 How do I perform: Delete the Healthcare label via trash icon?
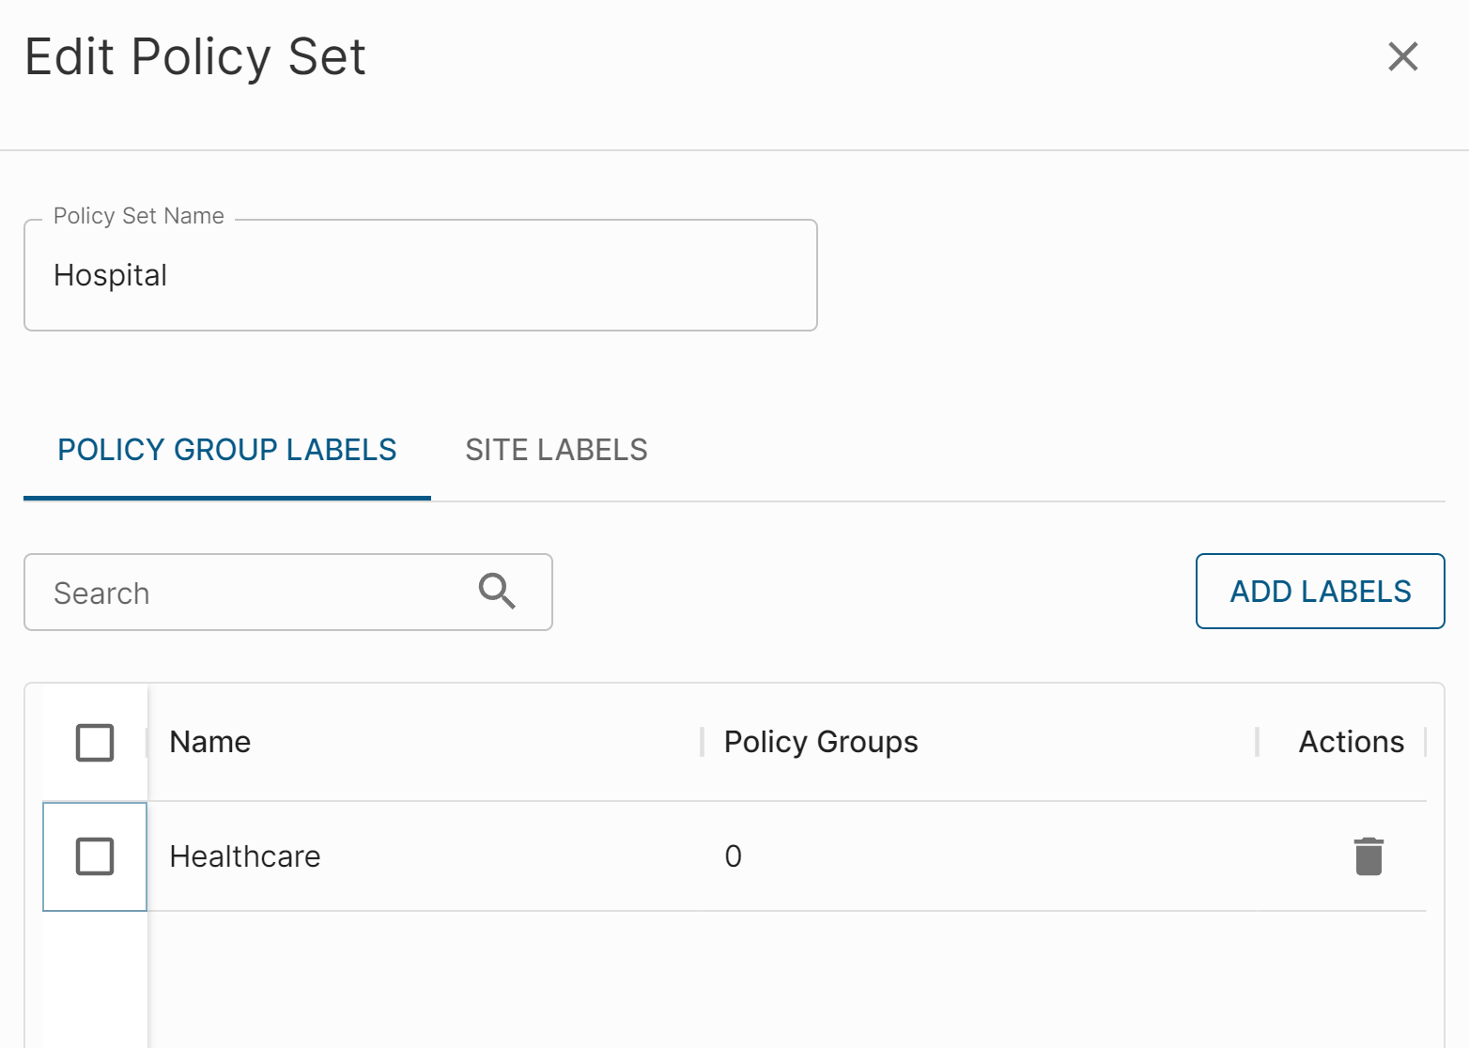point(1368,856)
